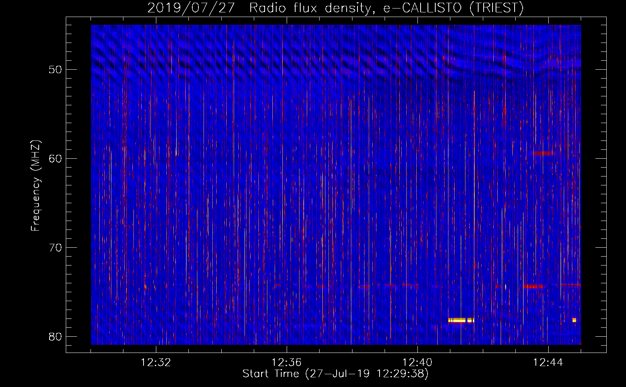Click the 'Start Time (27-Jul-19 12:29:38)' axis label

(335, 374)
